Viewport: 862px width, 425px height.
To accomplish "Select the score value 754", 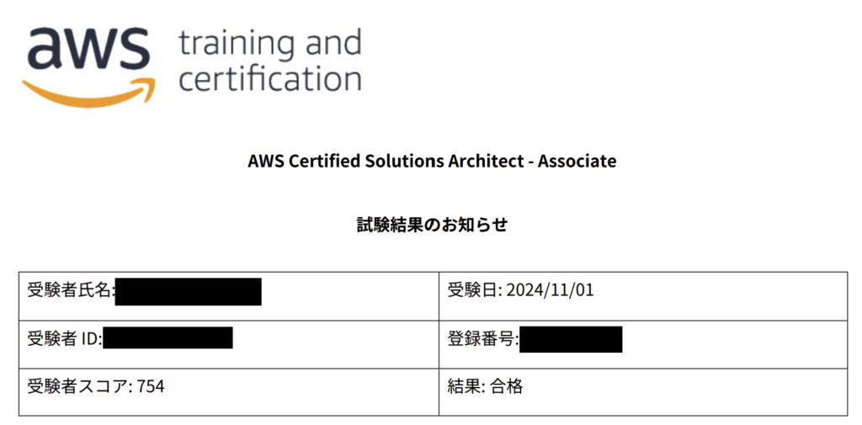I will pos(151,386).
